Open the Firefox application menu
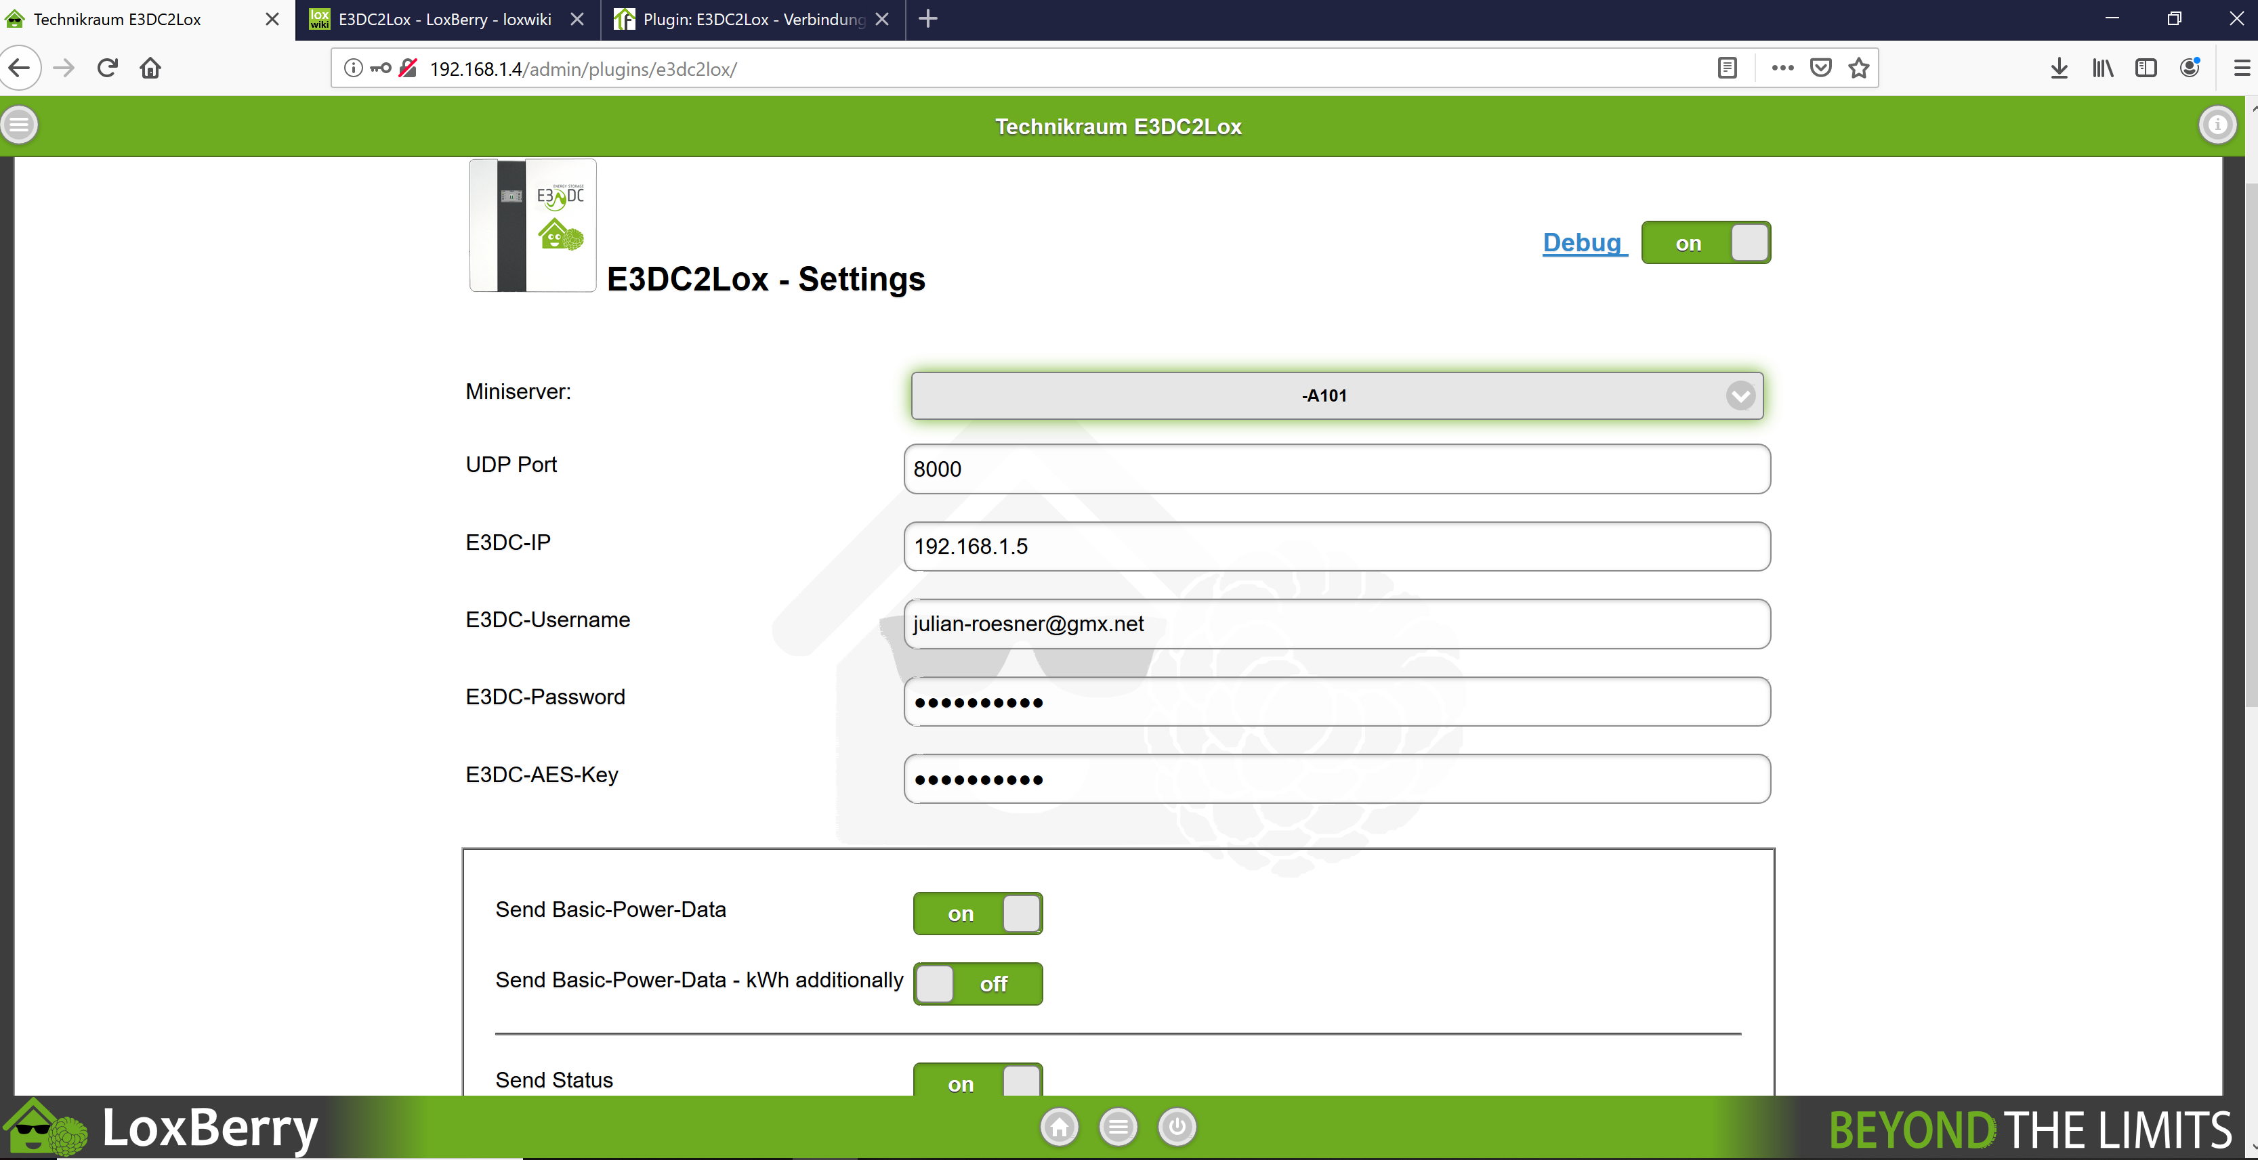2258x1160 pixels. 2241,68
